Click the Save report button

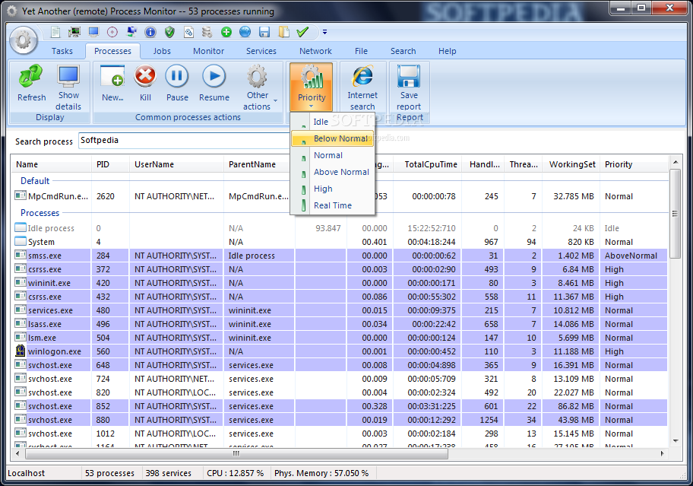pos(409,87)
